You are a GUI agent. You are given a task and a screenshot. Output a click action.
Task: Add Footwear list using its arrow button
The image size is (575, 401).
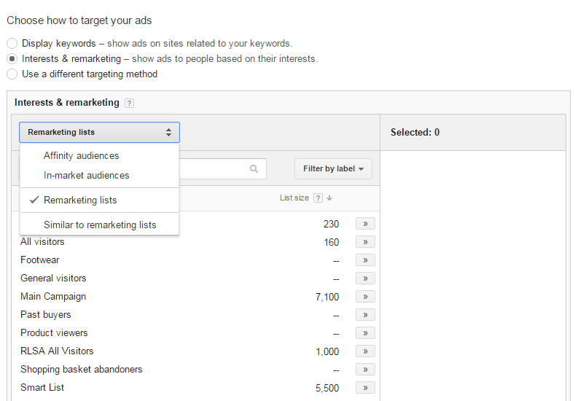(x=365, y=260)
